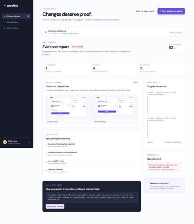This screenshot has width=194, height=224.
Task: Click the repair prompt text box
Action: [x=92, y=197]
